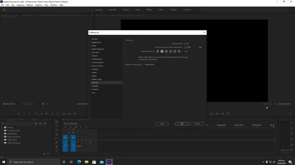The image size is (295, 165).
Task: Toggle V2 track targeting button
Action: pyautogui.click(x=73, y=132)
